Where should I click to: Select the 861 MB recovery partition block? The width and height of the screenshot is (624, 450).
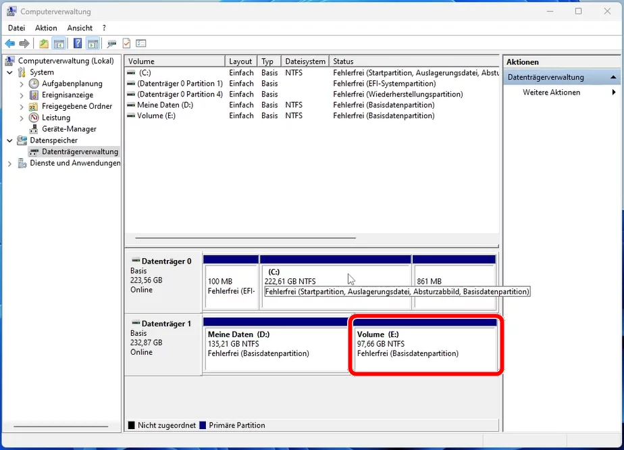454,282
